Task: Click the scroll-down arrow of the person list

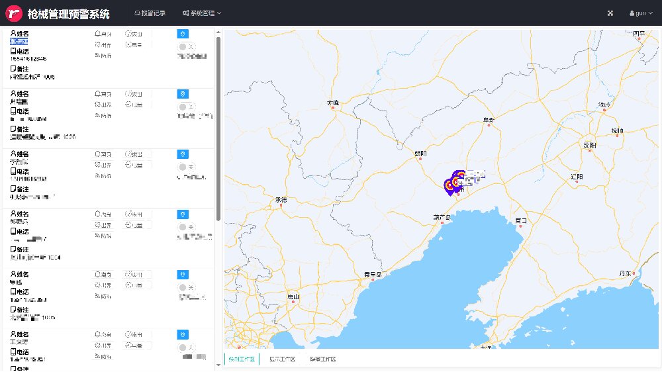Action: point(218,365)
